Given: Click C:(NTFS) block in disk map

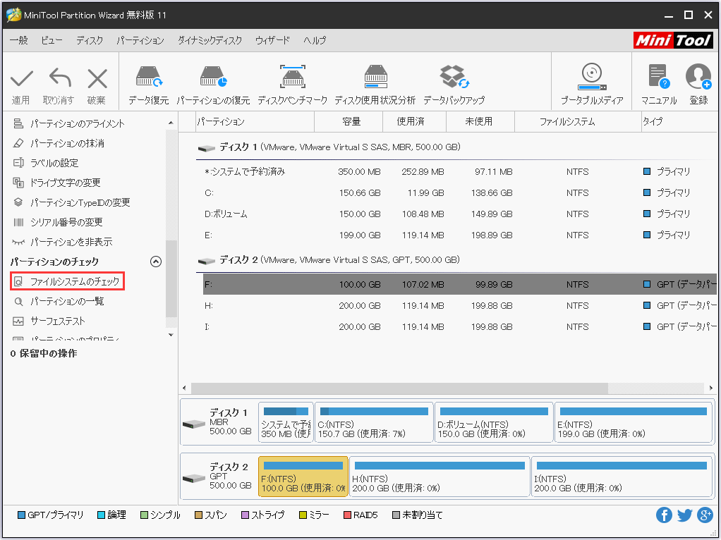Looking at the screenshot, I should pyautogui.click(x=374, y=422).
